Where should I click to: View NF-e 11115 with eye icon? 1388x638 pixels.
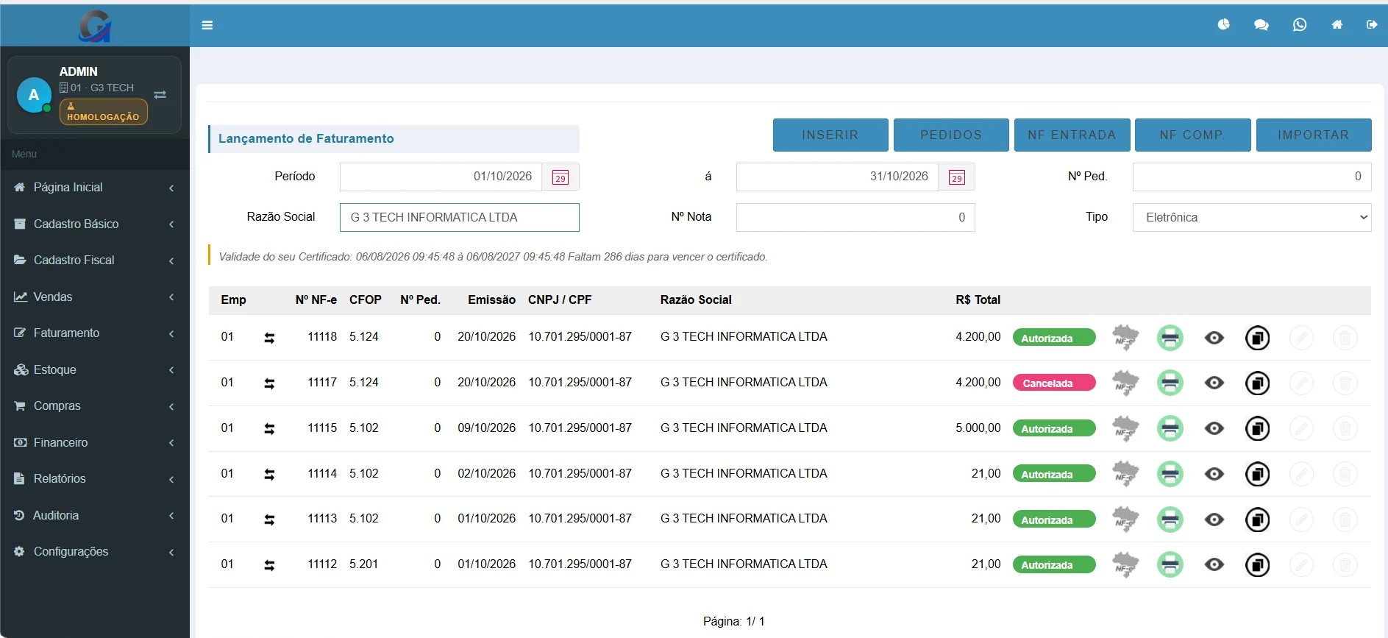click(x=1214, y=428)
